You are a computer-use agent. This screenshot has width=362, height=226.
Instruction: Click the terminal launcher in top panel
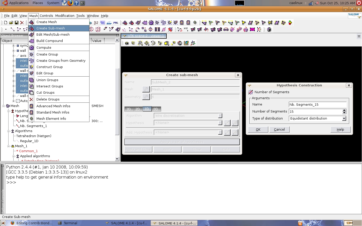coord(82,3)
